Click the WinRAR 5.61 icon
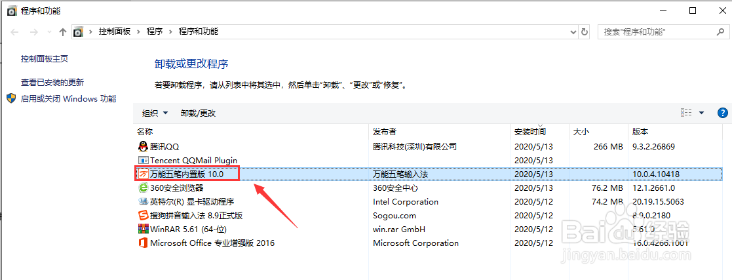The width and height of the screenshot is (732, 280). (144, 229)
